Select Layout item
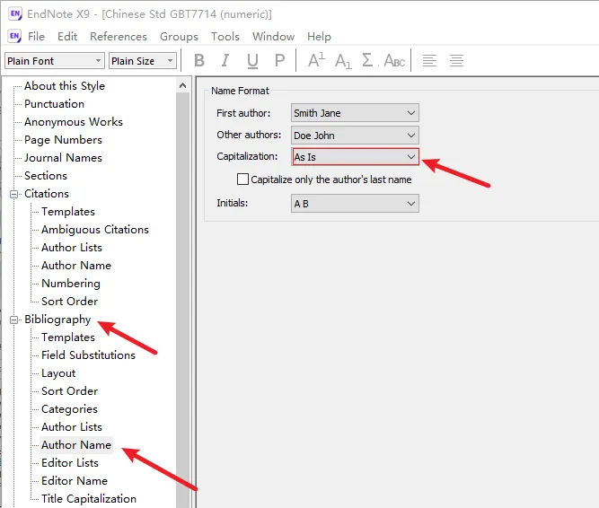This screenshot has height=508, width=599. click(x=58, y=373)
